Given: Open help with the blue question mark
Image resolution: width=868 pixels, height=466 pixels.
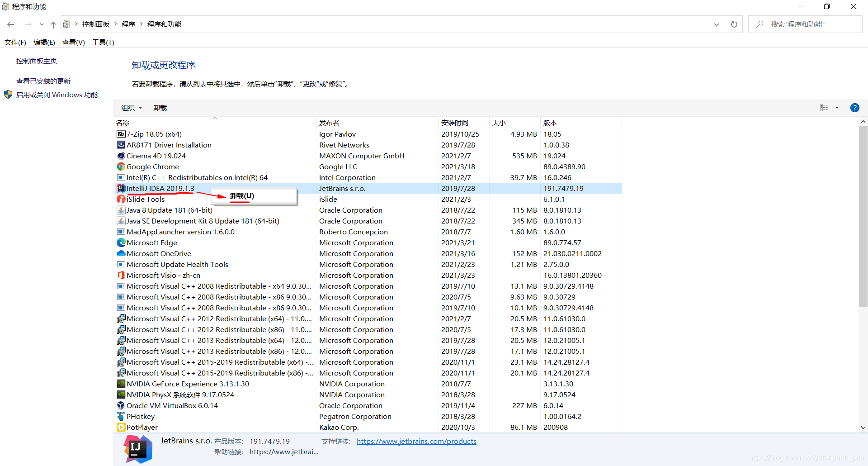Looking at the screenshot, I should click(x=854, y=108).
